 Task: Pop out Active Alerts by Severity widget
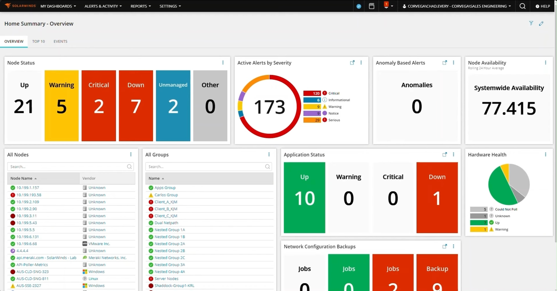click(x=352, y=62)
